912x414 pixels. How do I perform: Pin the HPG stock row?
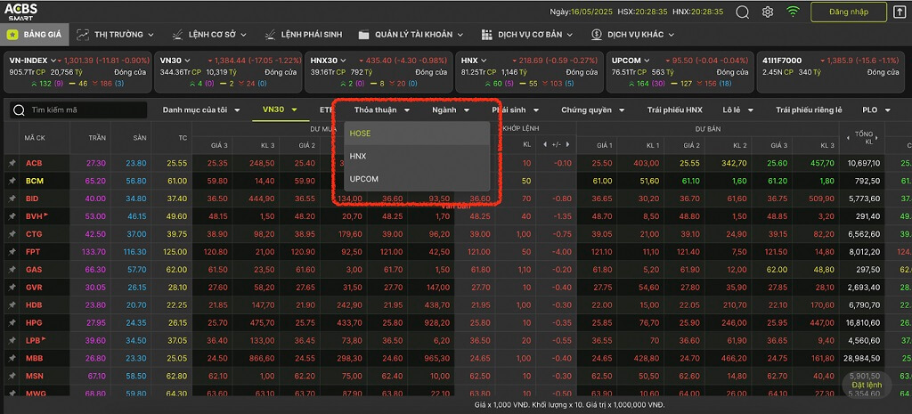pyautogui.click(x=12, y=322)
